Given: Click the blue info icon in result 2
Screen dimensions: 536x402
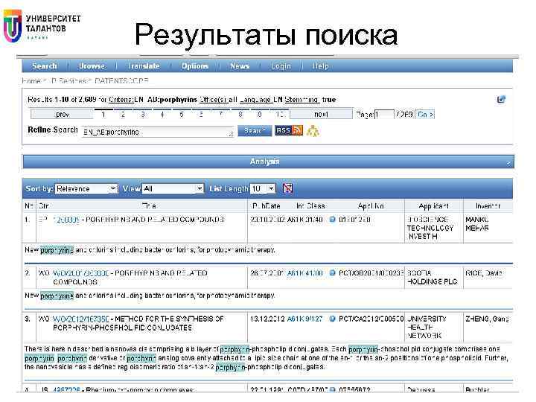Looking at the screenshot, I should pyautogui.click(x=332, y=273).
